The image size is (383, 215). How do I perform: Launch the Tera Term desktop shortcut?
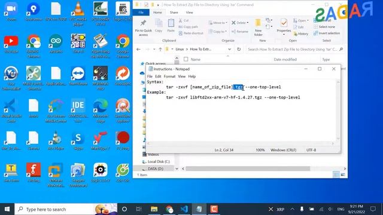click(11, 173)
